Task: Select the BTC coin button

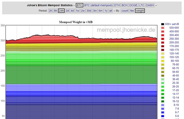Action: [79, 5]
